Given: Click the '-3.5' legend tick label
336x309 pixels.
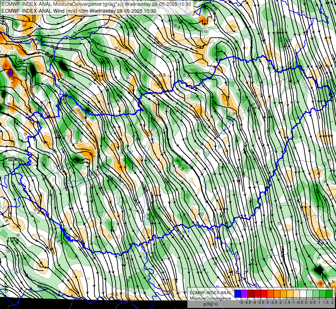Looking at the screenshot, I should [260, 302].
